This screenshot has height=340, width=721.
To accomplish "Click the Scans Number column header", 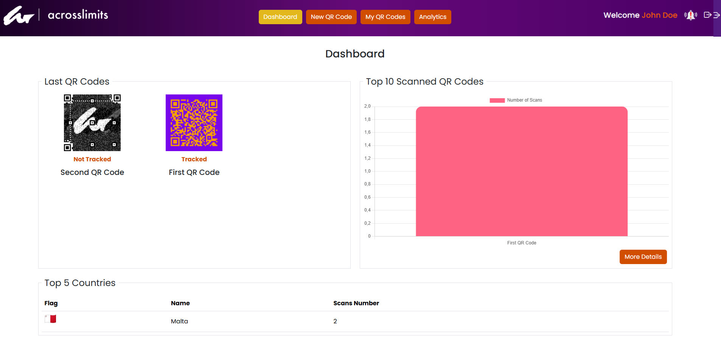I will point(356,303).
